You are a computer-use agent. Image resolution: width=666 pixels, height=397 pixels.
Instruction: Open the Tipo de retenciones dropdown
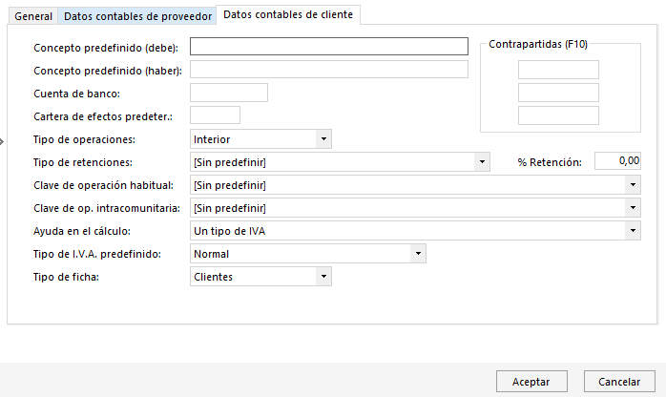click(x=340, y=162)
